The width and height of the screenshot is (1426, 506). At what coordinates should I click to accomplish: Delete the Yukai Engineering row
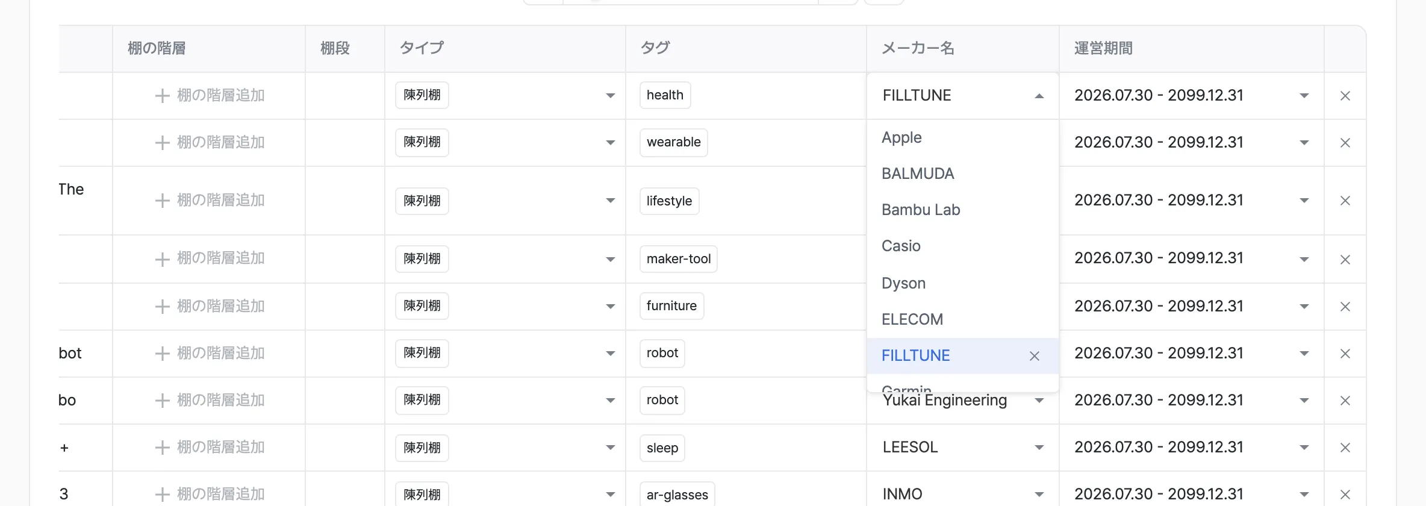point(1345,401)
